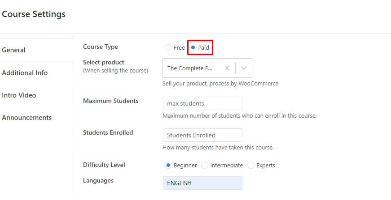Clear the selected product with X icon

point(227,68)
